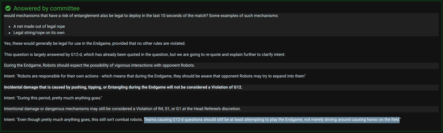Click the 'Legal string/rope on its own' bullet
This screenshot has width=443, height=133.
click(39, 33)
